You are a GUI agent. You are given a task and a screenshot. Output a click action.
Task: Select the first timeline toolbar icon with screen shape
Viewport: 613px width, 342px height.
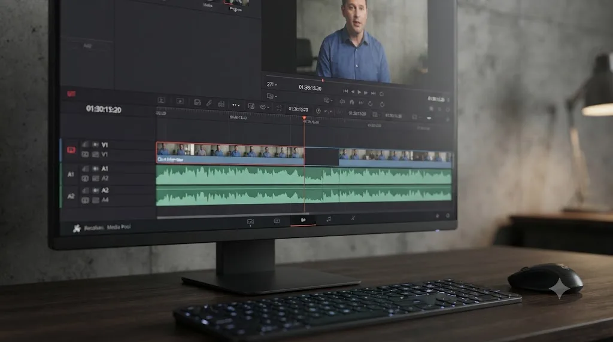(161, 100)
